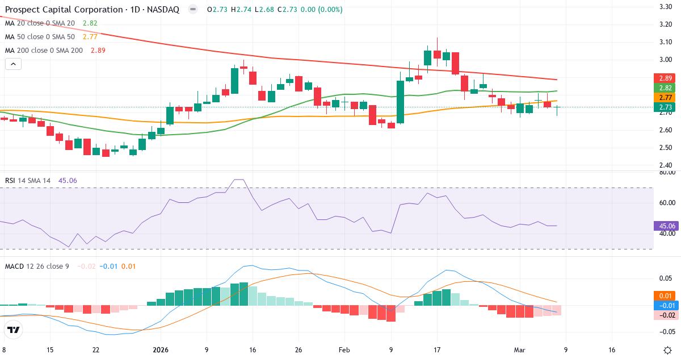Collapse the indicator legend with the chevron
The width and height of the screenshot is (681, 358).
coord(12,64)
